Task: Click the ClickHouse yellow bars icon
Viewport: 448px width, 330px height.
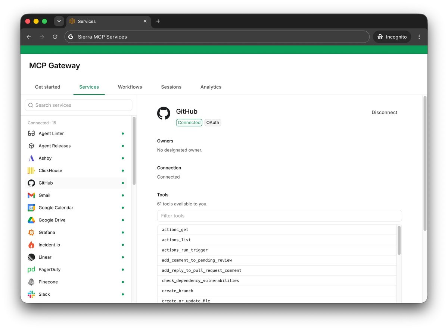Action: click(31, 170)
